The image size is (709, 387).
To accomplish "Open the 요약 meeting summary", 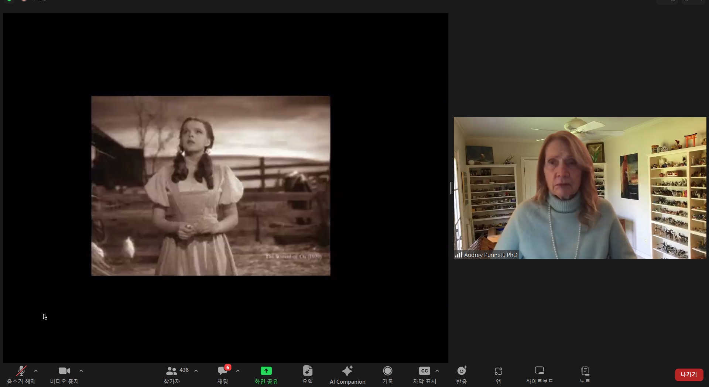I will (308, 375).
